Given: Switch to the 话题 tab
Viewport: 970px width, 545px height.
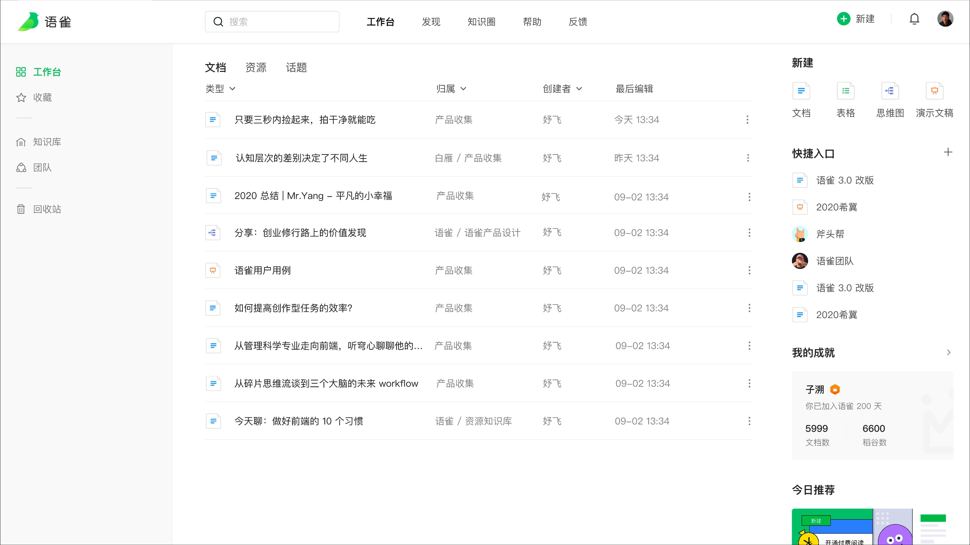Looking at the screenshot, I should (296, 68).
